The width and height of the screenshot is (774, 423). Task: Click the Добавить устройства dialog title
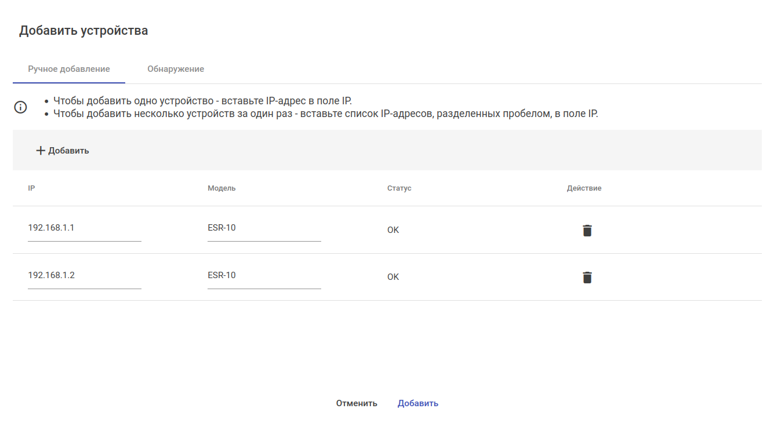tap(83, 31)
